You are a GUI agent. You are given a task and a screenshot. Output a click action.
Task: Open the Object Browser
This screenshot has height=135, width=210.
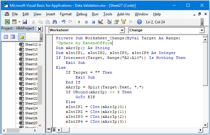click(x=123, y=22)
